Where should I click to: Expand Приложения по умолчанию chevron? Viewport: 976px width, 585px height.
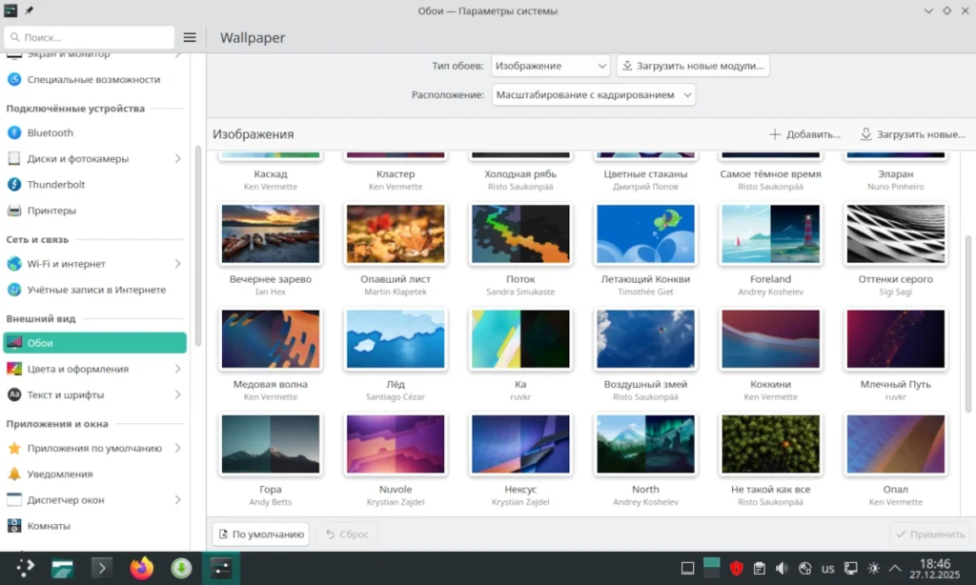pos(177,448)
